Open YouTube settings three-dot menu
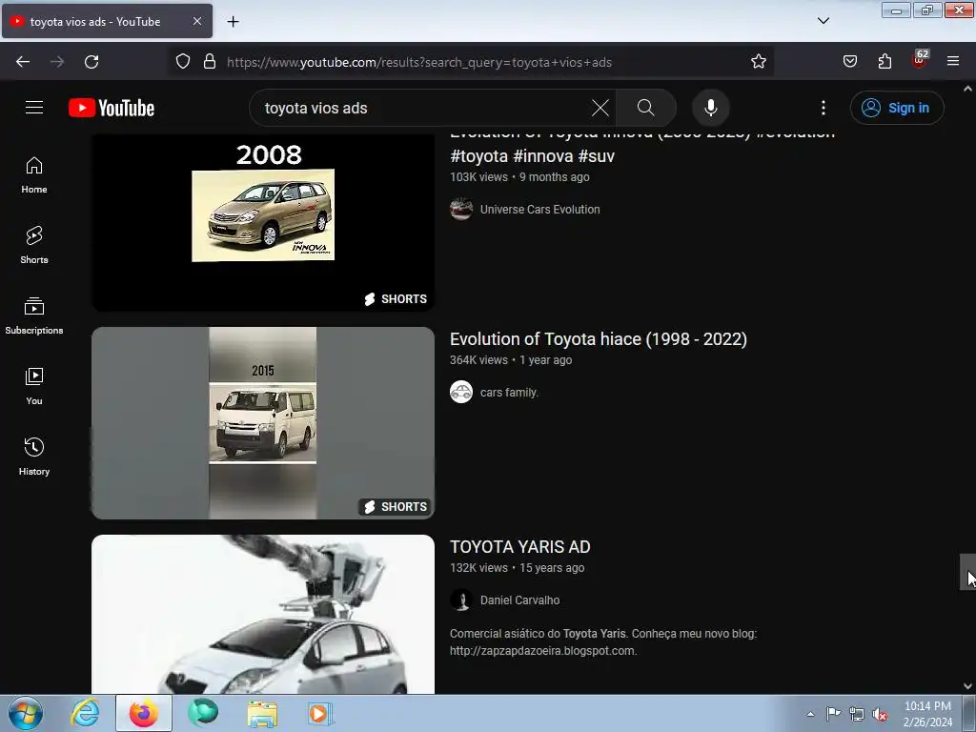Image resolution: width=976 pixels, height=732 pixels. [823, 108]
